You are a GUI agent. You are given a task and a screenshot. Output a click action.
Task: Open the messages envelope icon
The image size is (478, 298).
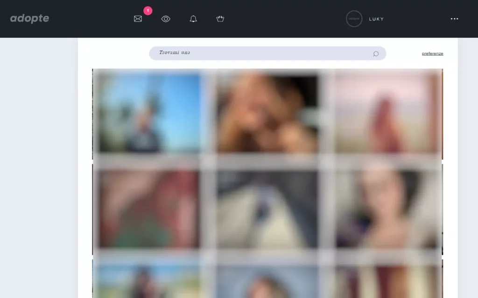[138, 19]
